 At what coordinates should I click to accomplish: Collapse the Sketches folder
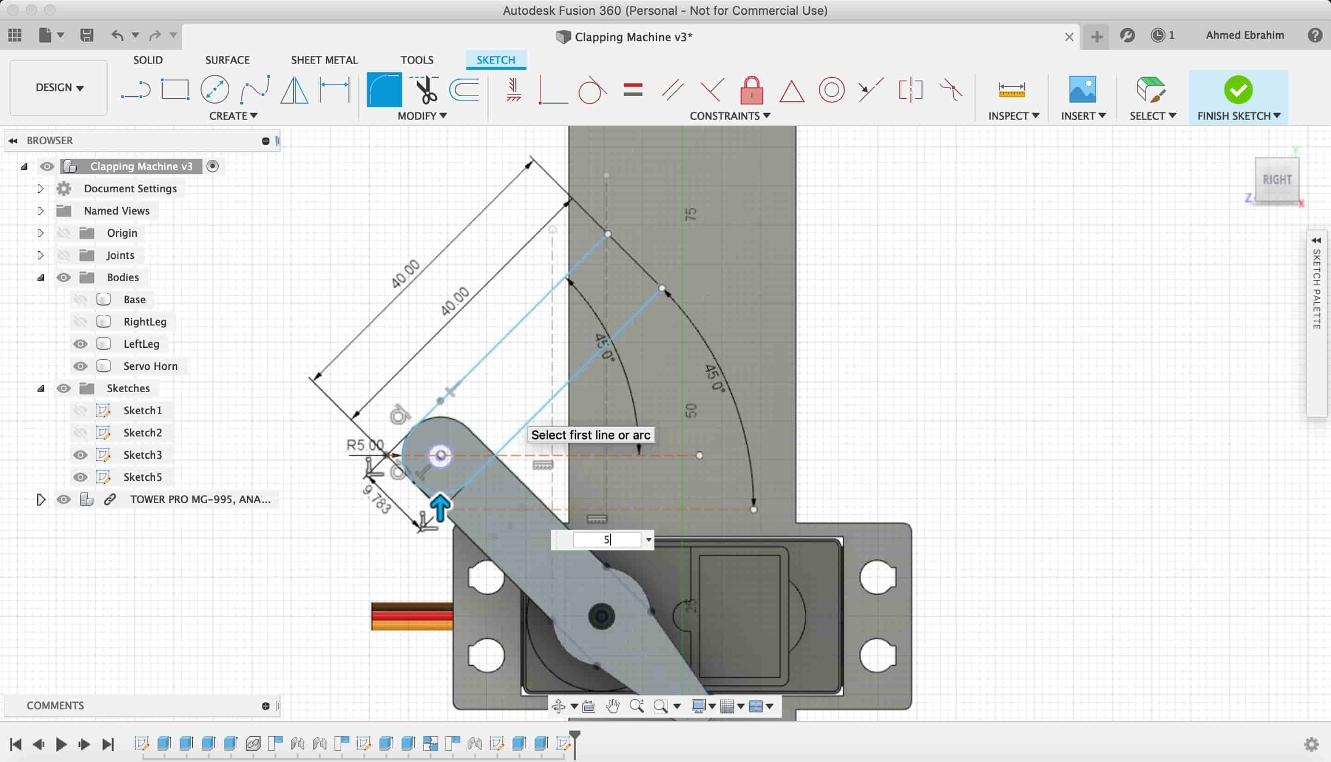tap(40, 388)
